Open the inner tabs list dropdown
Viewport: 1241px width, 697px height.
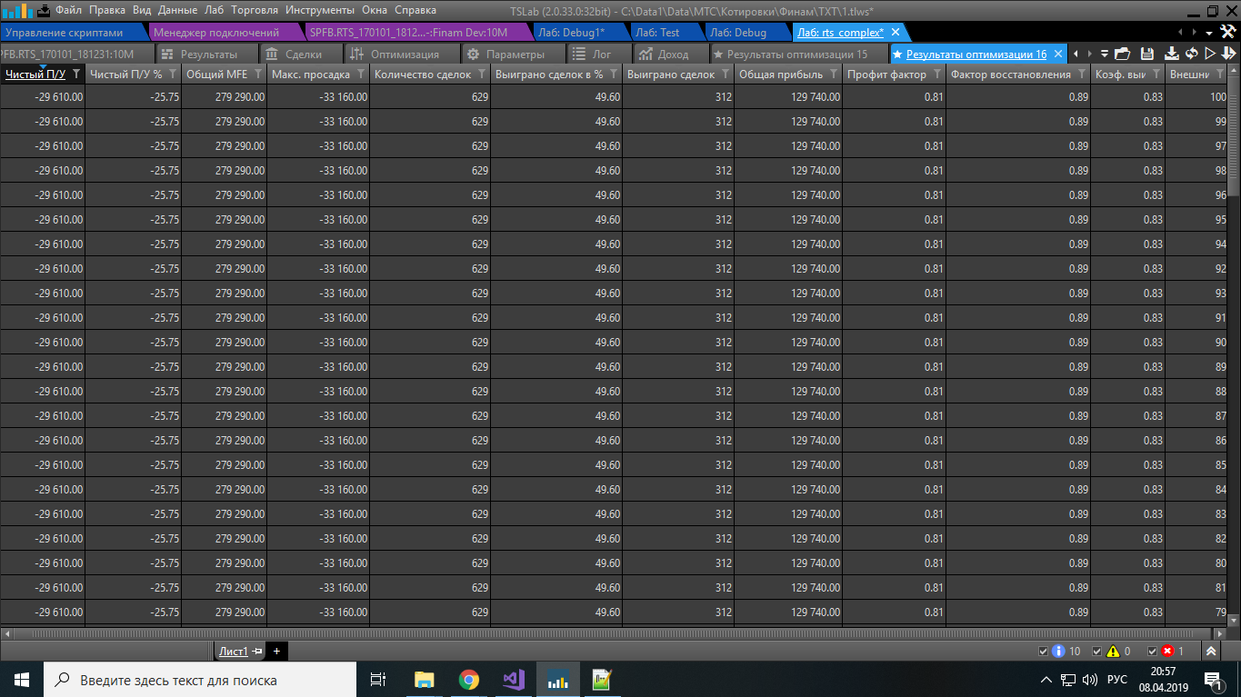1105,54
